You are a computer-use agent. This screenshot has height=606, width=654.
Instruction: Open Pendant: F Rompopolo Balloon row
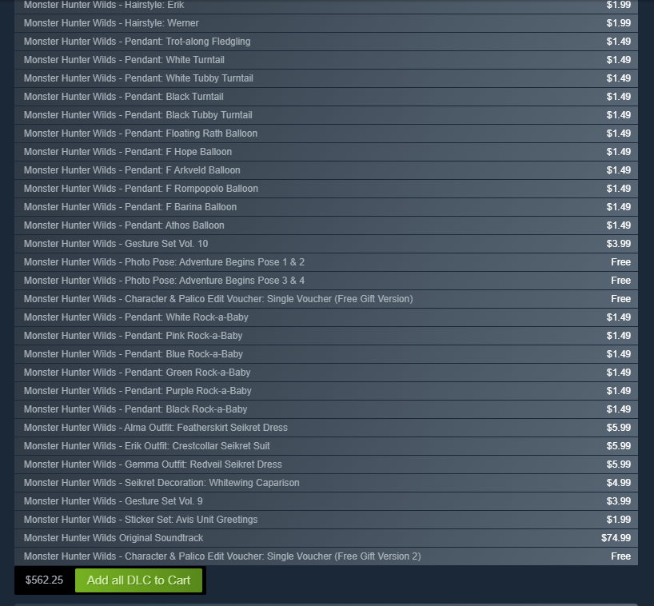[326, 189]
